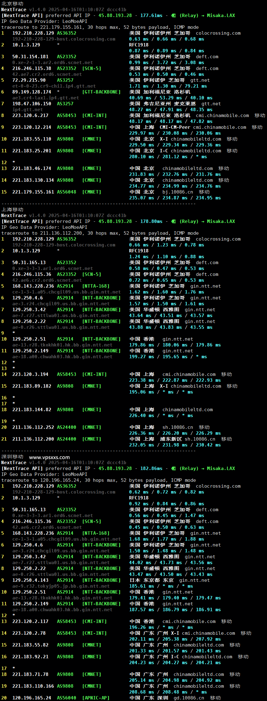Click the 日本 东京都 东京 location
This screenshot has height=701, width=267.
coord(151,580)
